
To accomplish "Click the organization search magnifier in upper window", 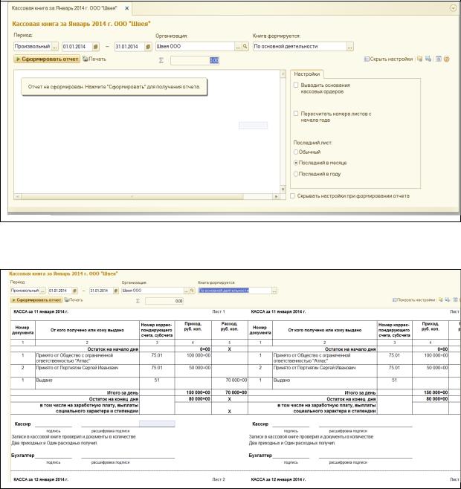I will click(245, 47).
